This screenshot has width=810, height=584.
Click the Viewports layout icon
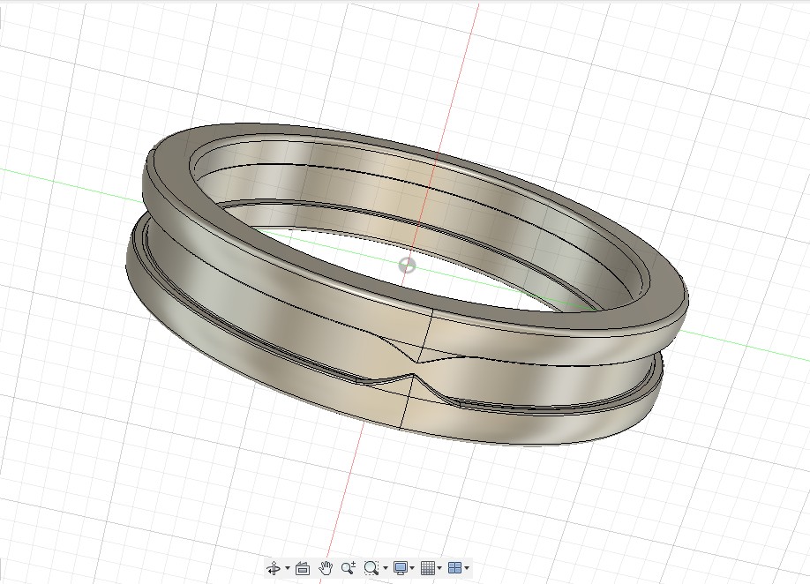(x=456, y=567)
